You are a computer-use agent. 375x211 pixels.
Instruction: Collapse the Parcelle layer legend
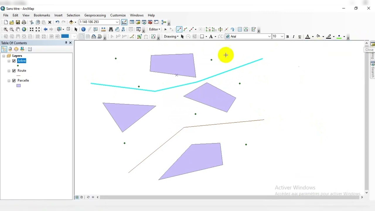coord(9,81)
